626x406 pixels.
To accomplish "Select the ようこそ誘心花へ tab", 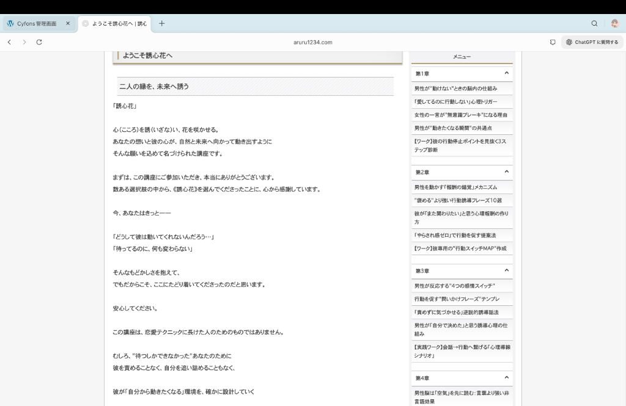I will click(x=115, y=24).
